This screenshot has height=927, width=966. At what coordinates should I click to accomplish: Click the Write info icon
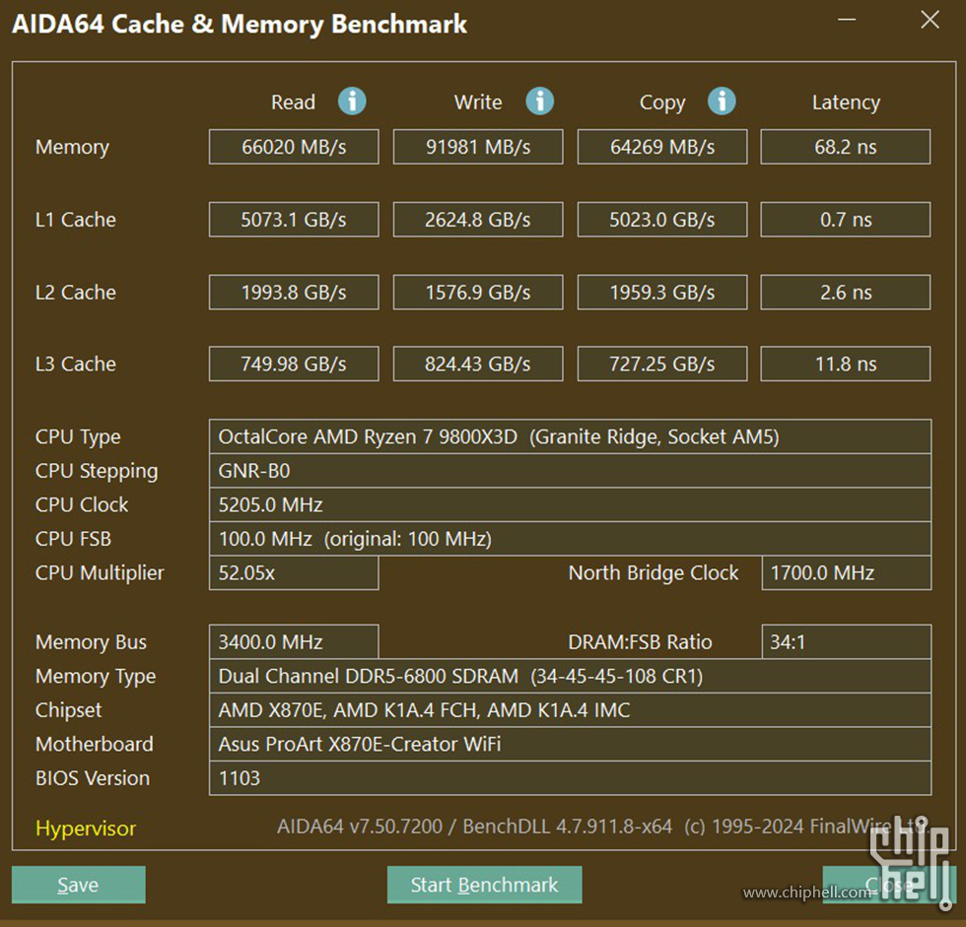[x=540, y=100]
